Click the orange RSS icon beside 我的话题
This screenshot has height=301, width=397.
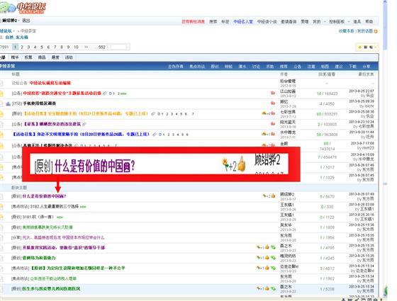[x=376, y=31]
